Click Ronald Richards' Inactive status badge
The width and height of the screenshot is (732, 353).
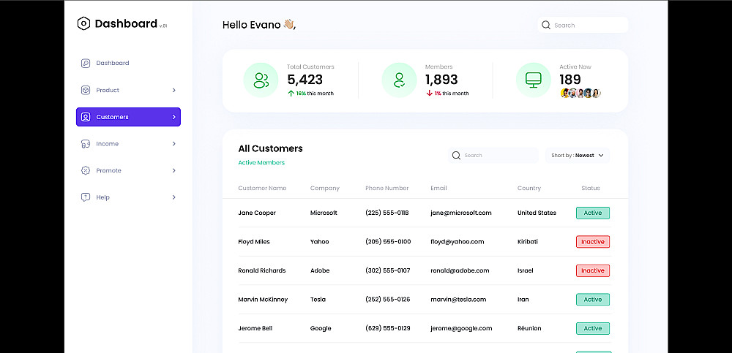(x=592, y=270)
